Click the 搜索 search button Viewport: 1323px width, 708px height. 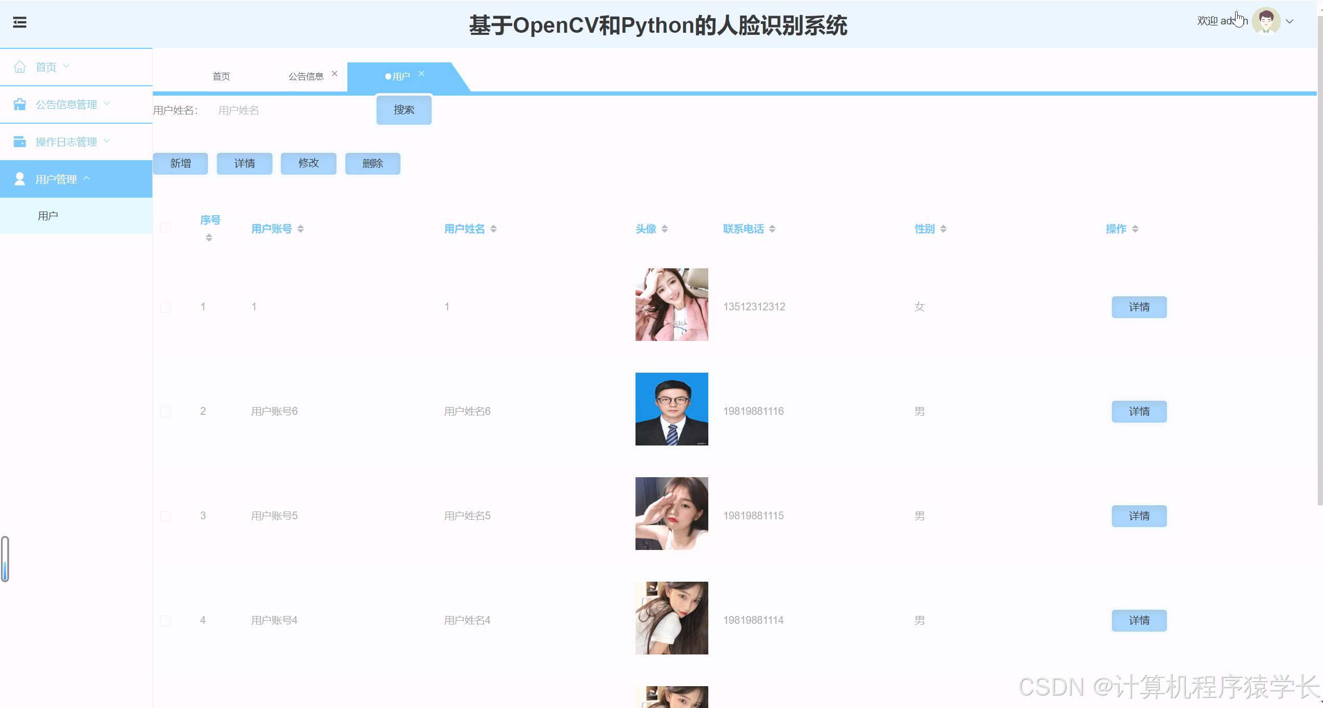click(404, 110)
